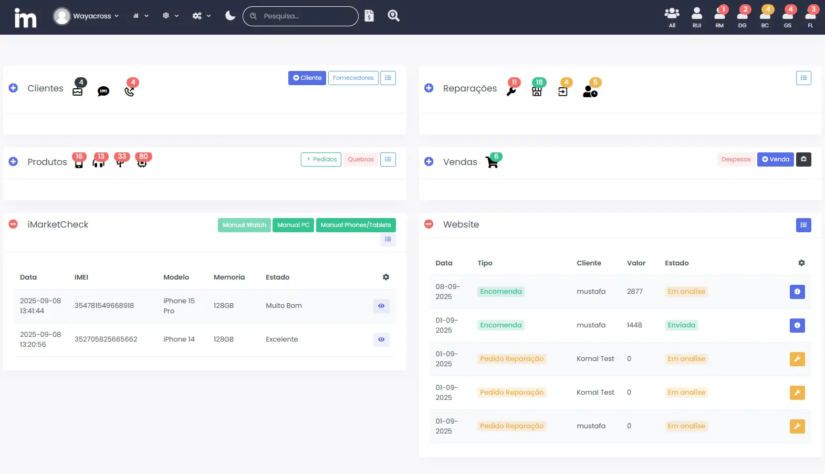Expand the Clientes panel with plus icon

click(x=14, y=88)
